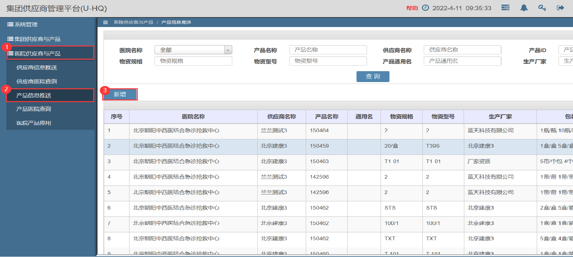The height and width of the screenshot is (257, 573).
Task: Open 医院名称 dropdown showing 全部
Action: point(193,50)
